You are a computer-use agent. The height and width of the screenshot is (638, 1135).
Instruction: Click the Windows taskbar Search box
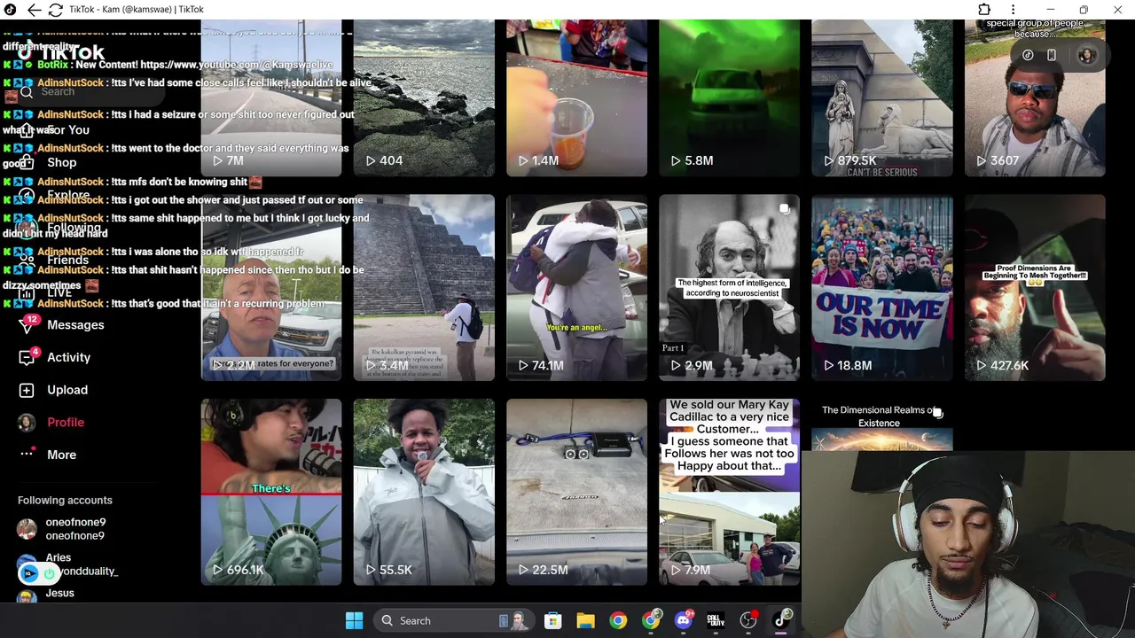(x=452, y=620)
